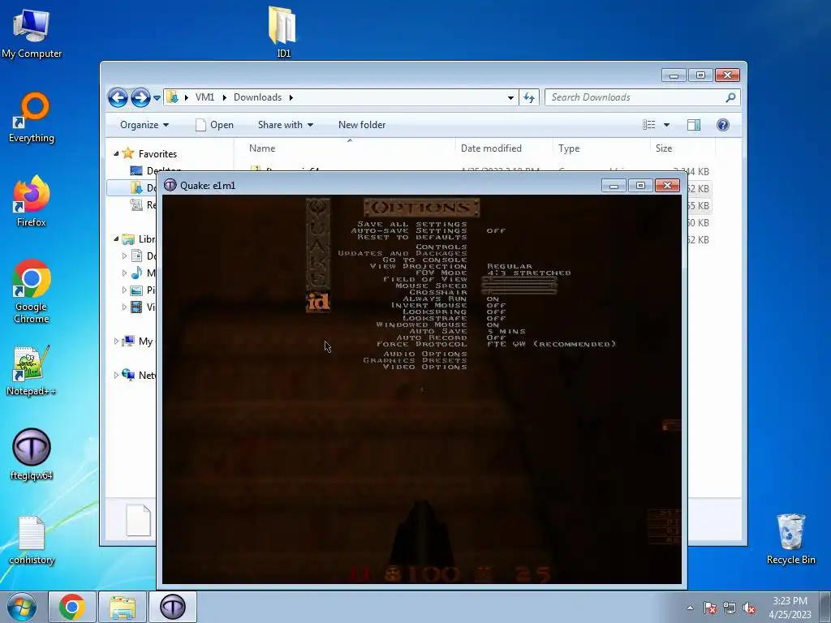Viewport: 831px width, 623px height.
Task: Launch Everything search desktop shortcut
Action: (32, 118)
